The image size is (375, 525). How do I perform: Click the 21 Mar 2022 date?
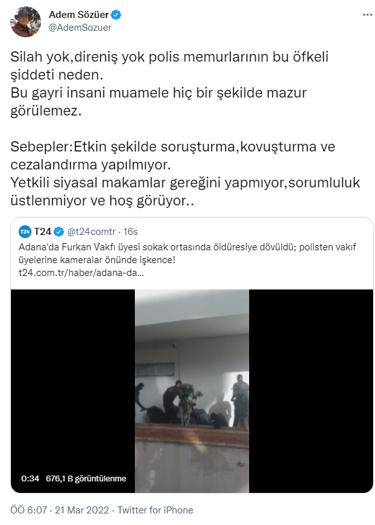(x=82, y=510)
